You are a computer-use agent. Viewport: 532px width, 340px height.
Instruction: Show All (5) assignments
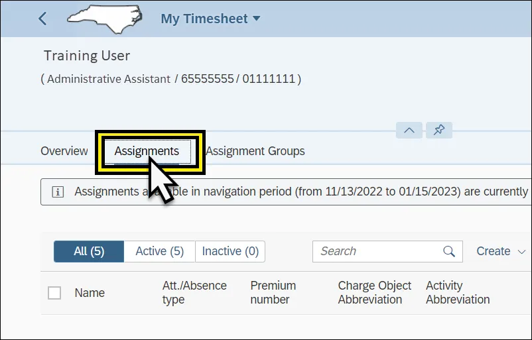pos(89,251)
